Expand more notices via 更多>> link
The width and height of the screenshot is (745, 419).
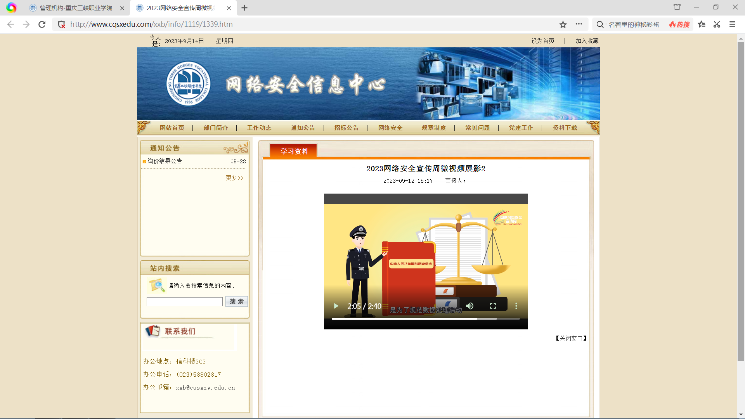click(235, 178)
